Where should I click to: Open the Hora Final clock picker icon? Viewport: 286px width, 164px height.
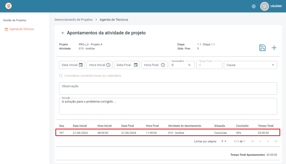coord(163,65)
